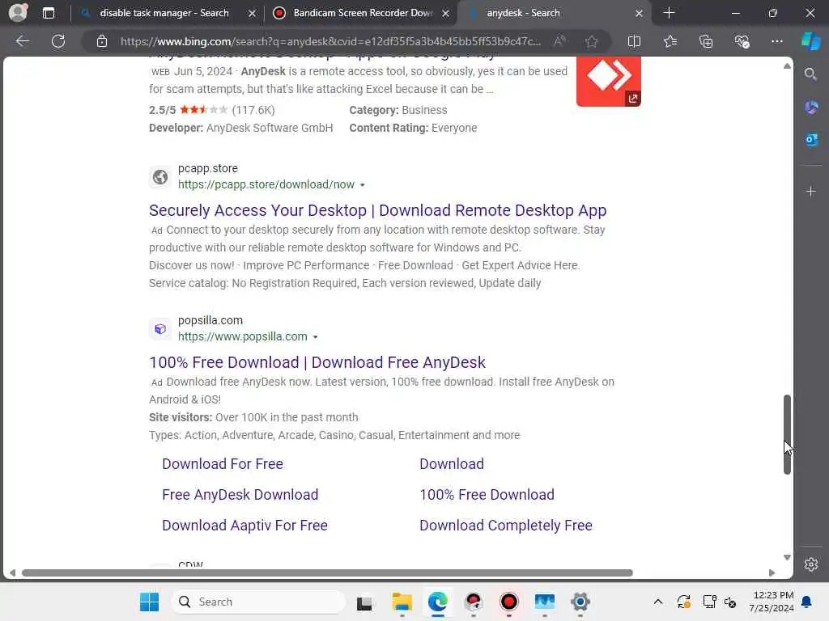Viewport: 829px width, 621px height.
Task: Open the split screen icon
Action: [x=634, y=41]
